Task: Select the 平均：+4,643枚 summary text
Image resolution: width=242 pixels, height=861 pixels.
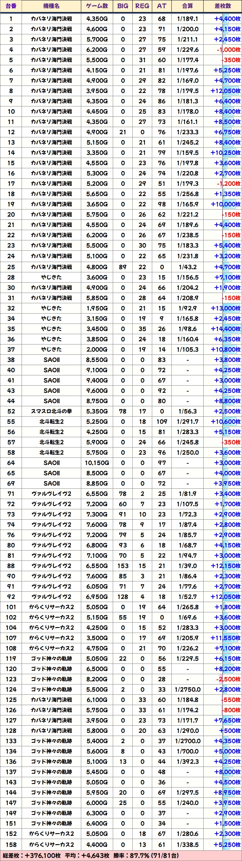Action: coord(87,855)
